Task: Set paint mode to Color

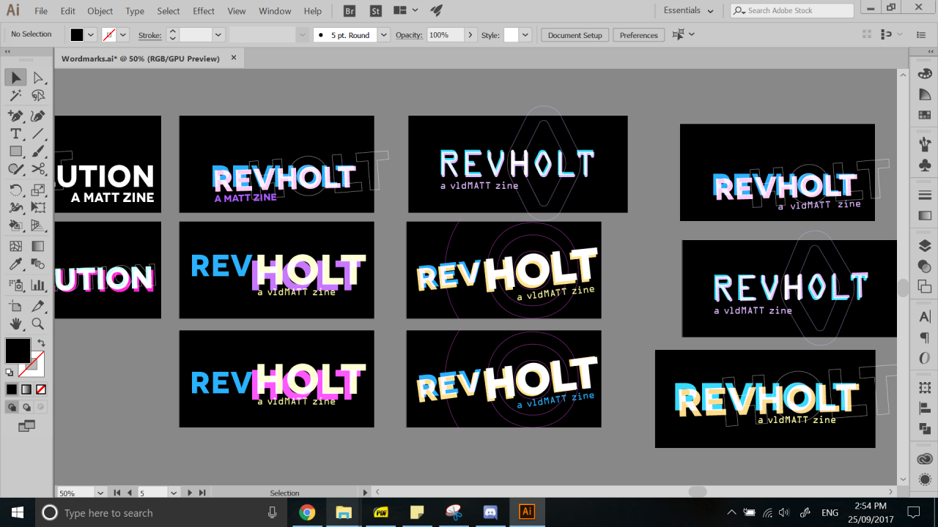Action: (12, 389)
